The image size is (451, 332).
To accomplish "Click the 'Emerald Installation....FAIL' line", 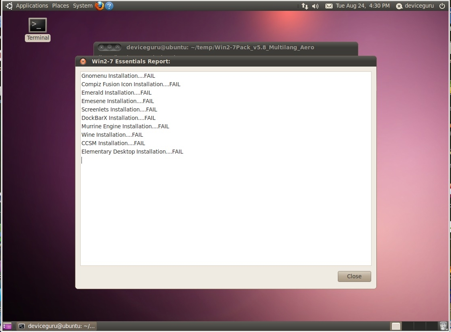I will [x=116, y=93].
